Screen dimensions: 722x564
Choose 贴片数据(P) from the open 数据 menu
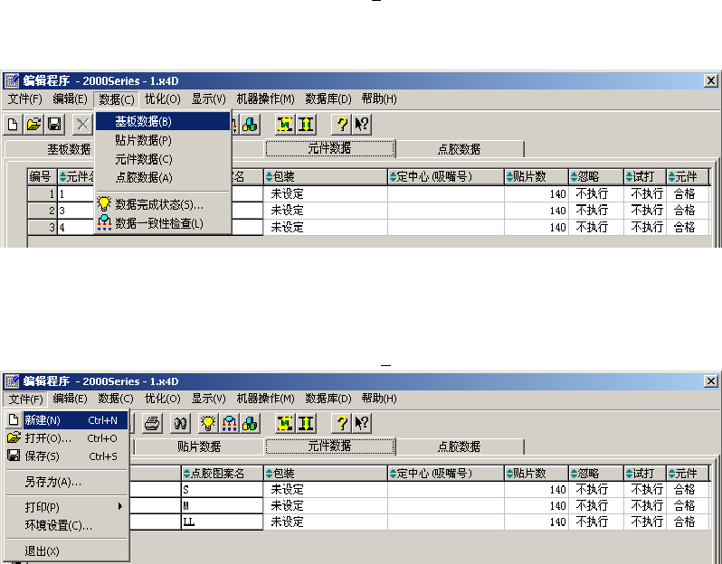click(x=163, y=140)
